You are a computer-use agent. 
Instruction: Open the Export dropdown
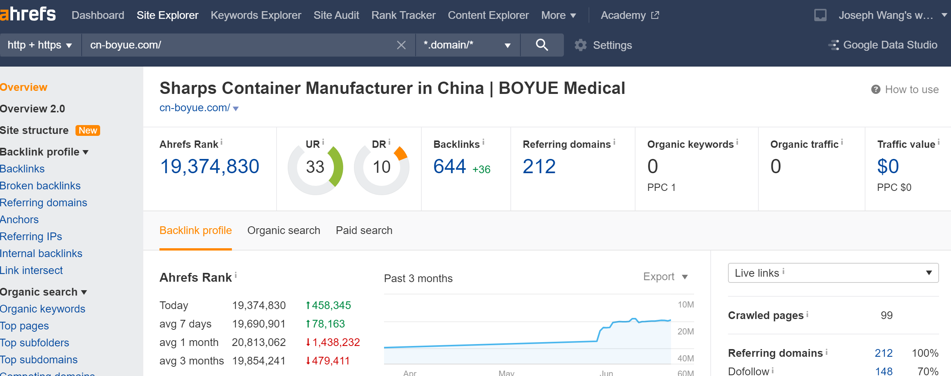pos(666,277)
